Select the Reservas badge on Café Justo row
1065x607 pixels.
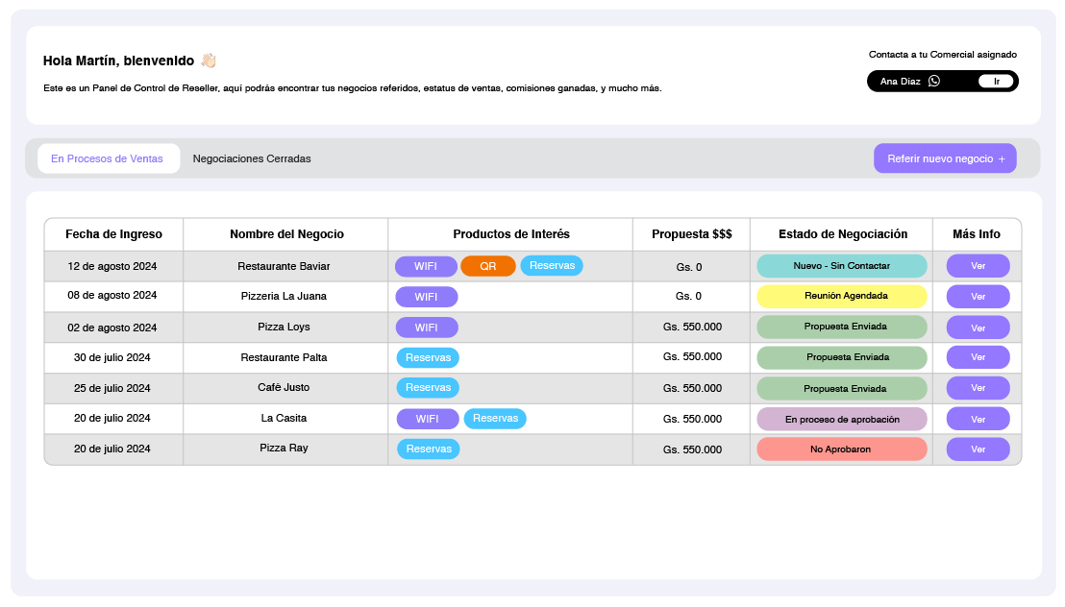(x=428, y=388)
